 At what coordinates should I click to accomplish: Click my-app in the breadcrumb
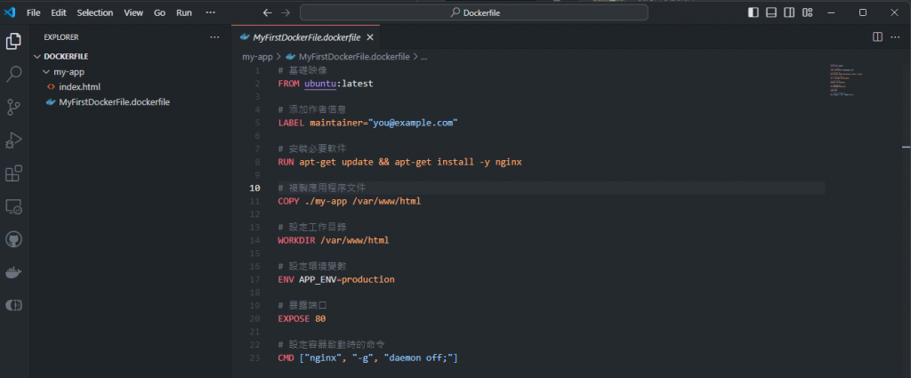click(x=257, y=57)
